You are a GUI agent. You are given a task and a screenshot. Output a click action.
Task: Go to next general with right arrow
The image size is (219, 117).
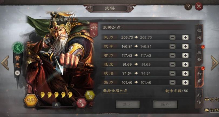coord(214,63)
